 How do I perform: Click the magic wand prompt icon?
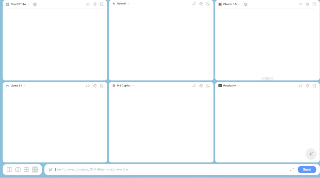tap(51, 170)
